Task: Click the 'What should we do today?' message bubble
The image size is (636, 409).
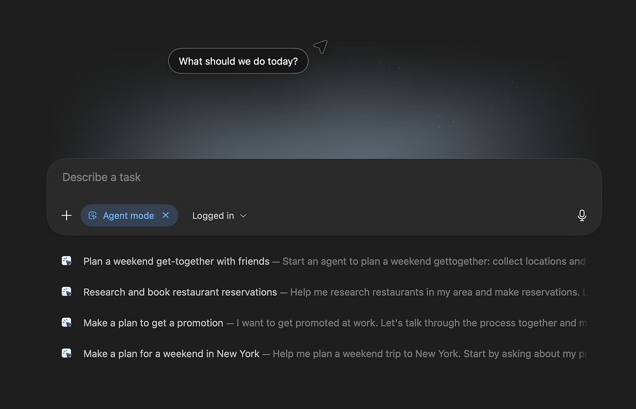Action: (x=238, y=61)
